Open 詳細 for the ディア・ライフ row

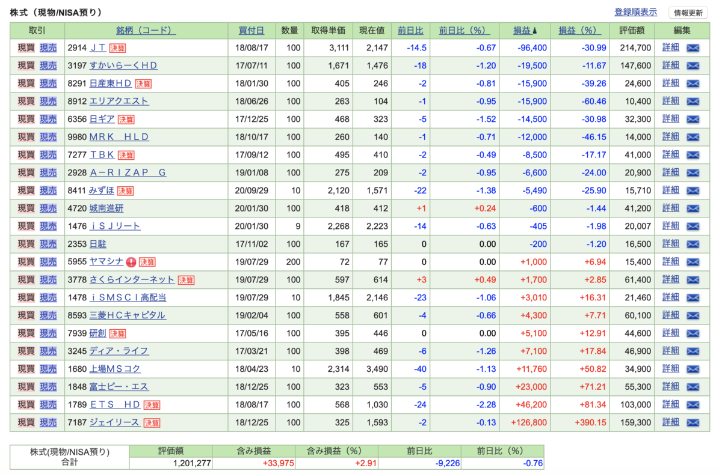pyautogui.click(x=671, y=351)
